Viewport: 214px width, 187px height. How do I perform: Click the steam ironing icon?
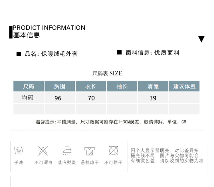coord(67,150)
